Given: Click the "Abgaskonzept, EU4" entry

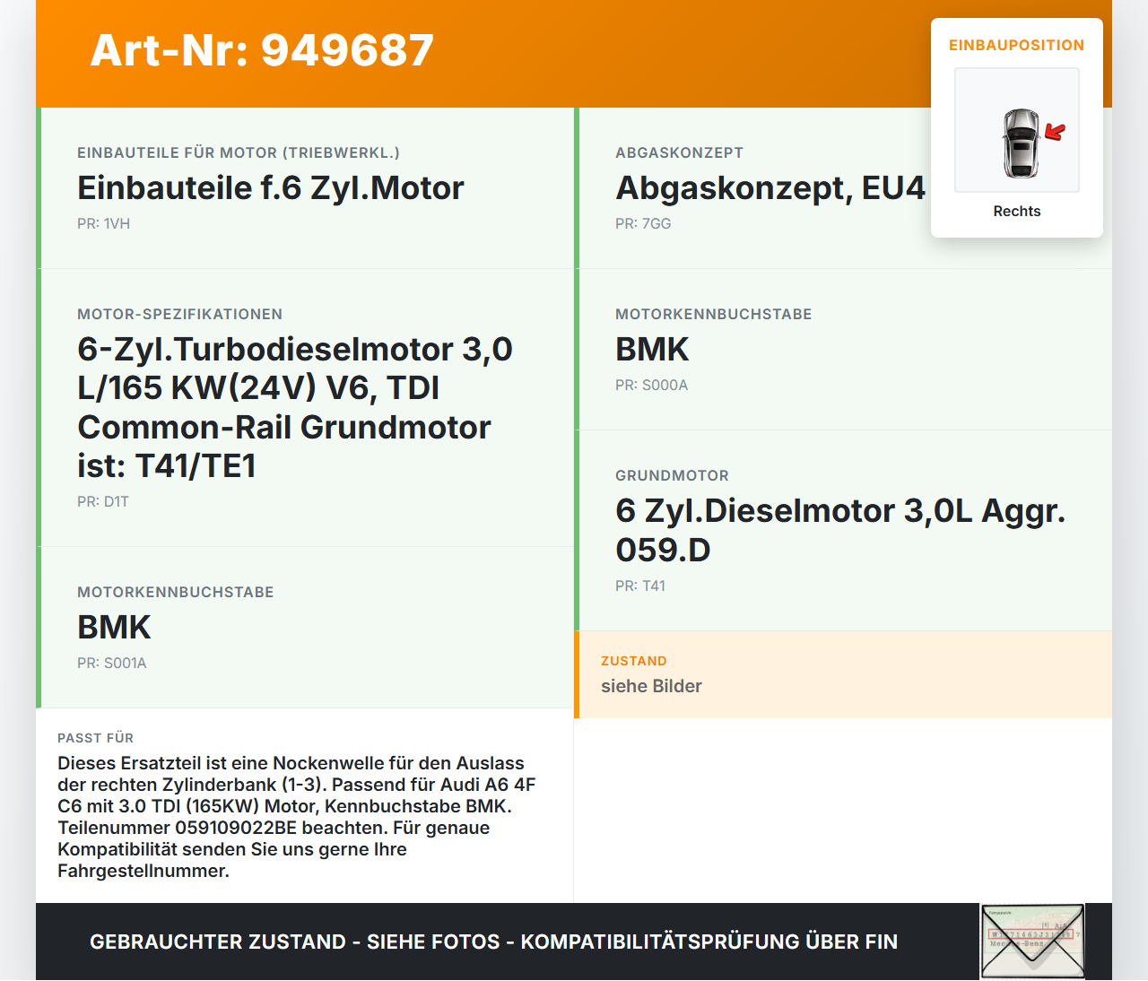Looking at the screenshot, I should point(770,187).
